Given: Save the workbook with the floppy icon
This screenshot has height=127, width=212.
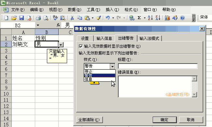Looking at the screenshot, I should click(21, 18).
